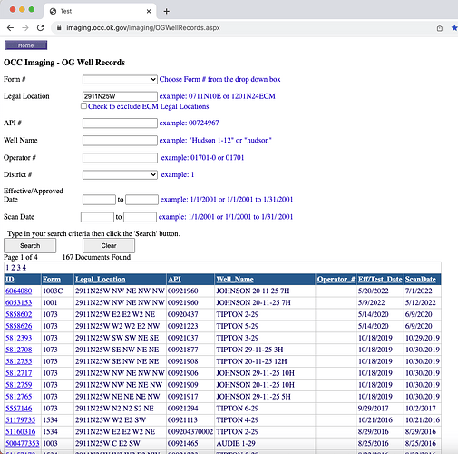458x454 pixels.
Task: Open the Form # dropdown
Action: (x=120, y=79)
